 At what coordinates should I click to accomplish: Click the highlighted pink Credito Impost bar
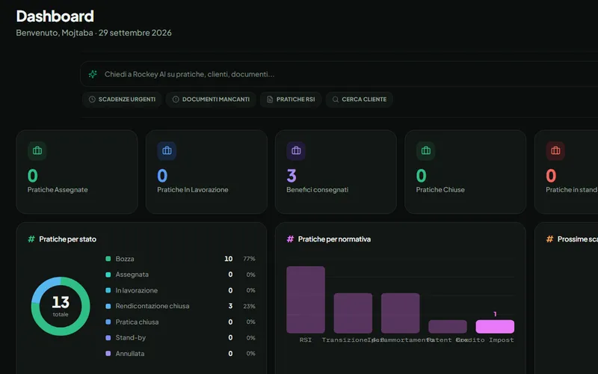click(495, 326)
